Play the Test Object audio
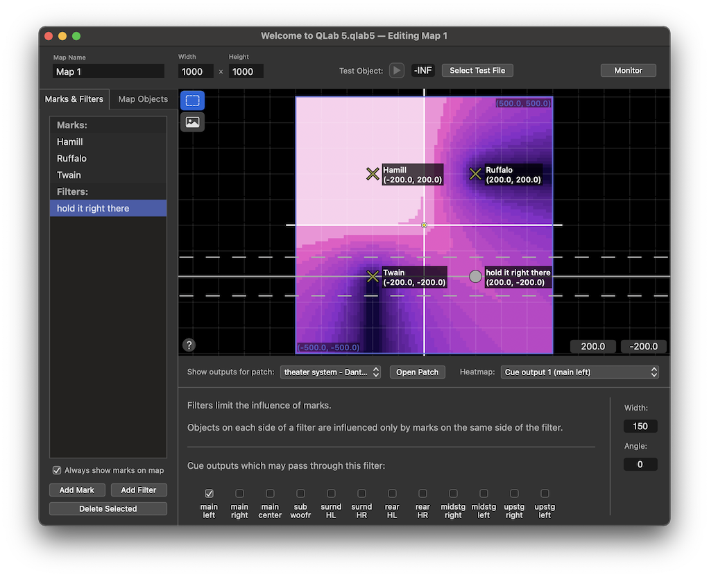Viewport: 709px width, 577px height. 396,69
